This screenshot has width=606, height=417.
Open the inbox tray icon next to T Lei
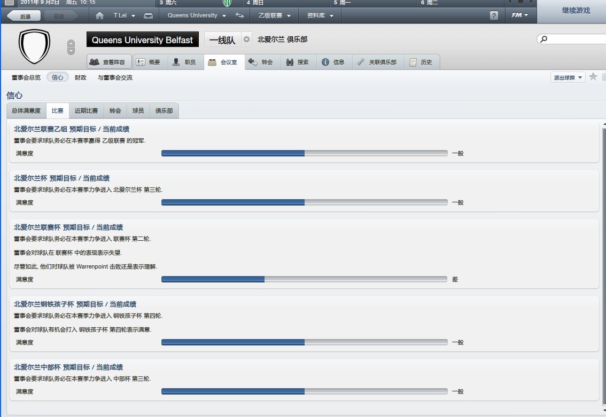coord(148,16)
